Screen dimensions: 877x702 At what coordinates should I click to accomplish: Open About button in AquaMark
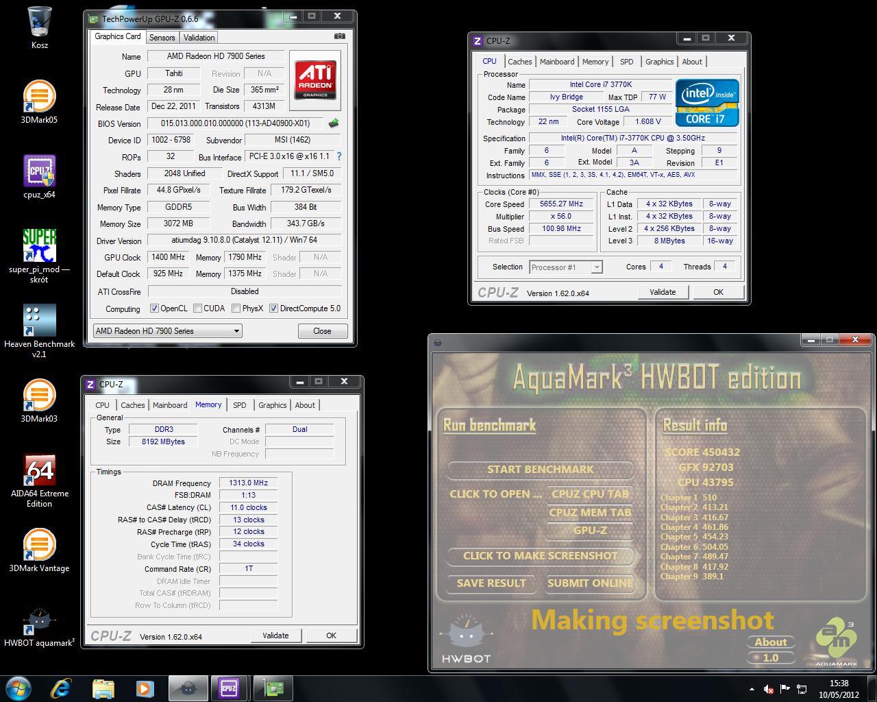(771, 642)
